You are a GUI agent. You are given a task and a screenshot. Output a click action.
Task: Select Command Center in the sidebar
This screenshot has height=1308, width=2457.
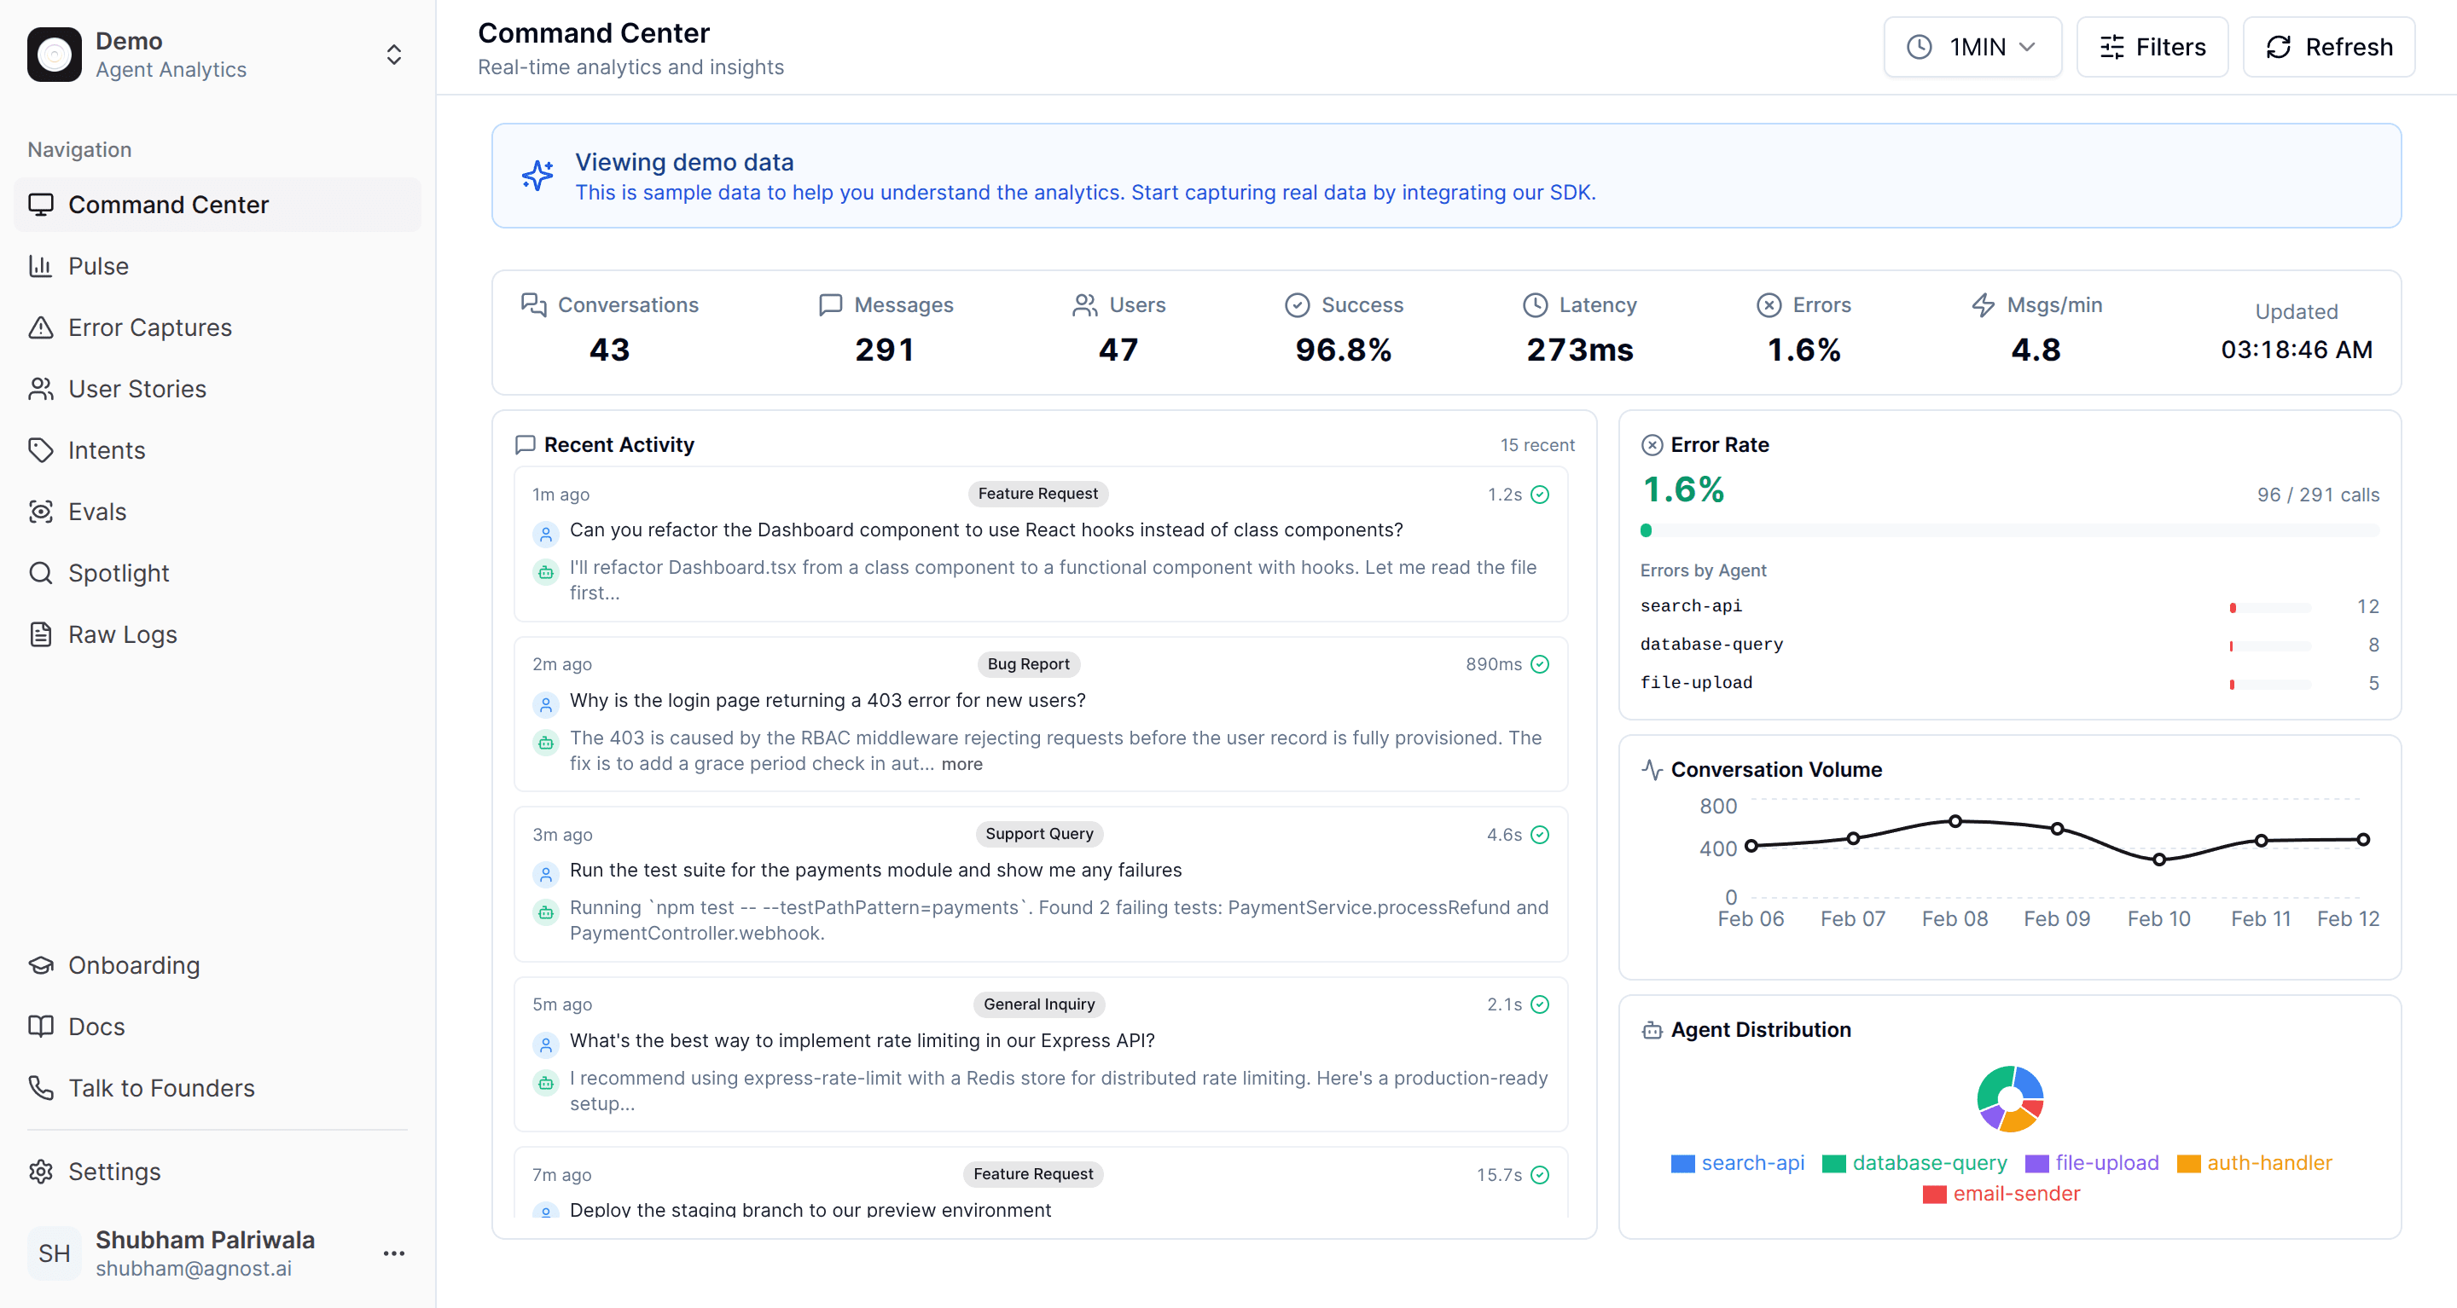click(x=168, y=204)
